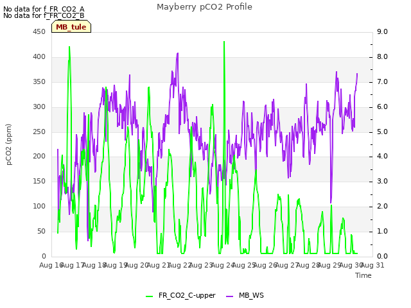Click the pCO2 (ppm) axis label
The height and width of the screenshot is (308, 411).
(x=9, y=144)
